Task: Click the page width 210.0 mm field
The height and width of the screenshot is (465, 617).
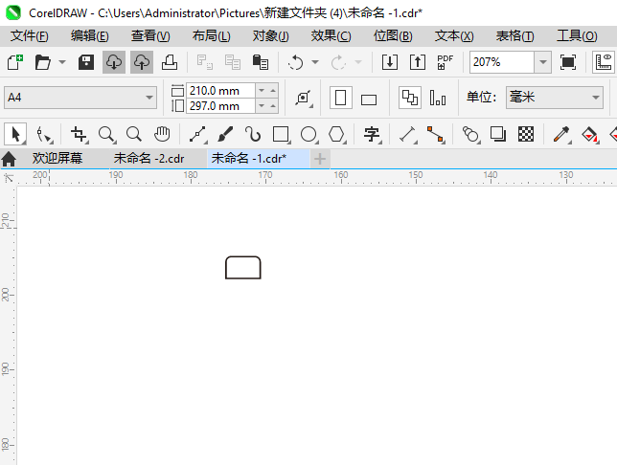Action: tap(220, 90)
